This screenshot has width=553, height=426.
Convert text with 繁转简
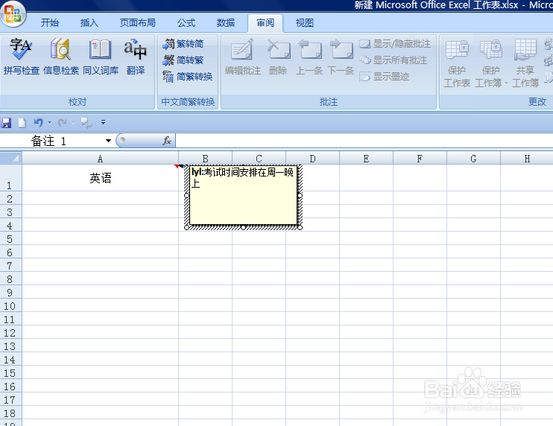click(x=183, y=44)
